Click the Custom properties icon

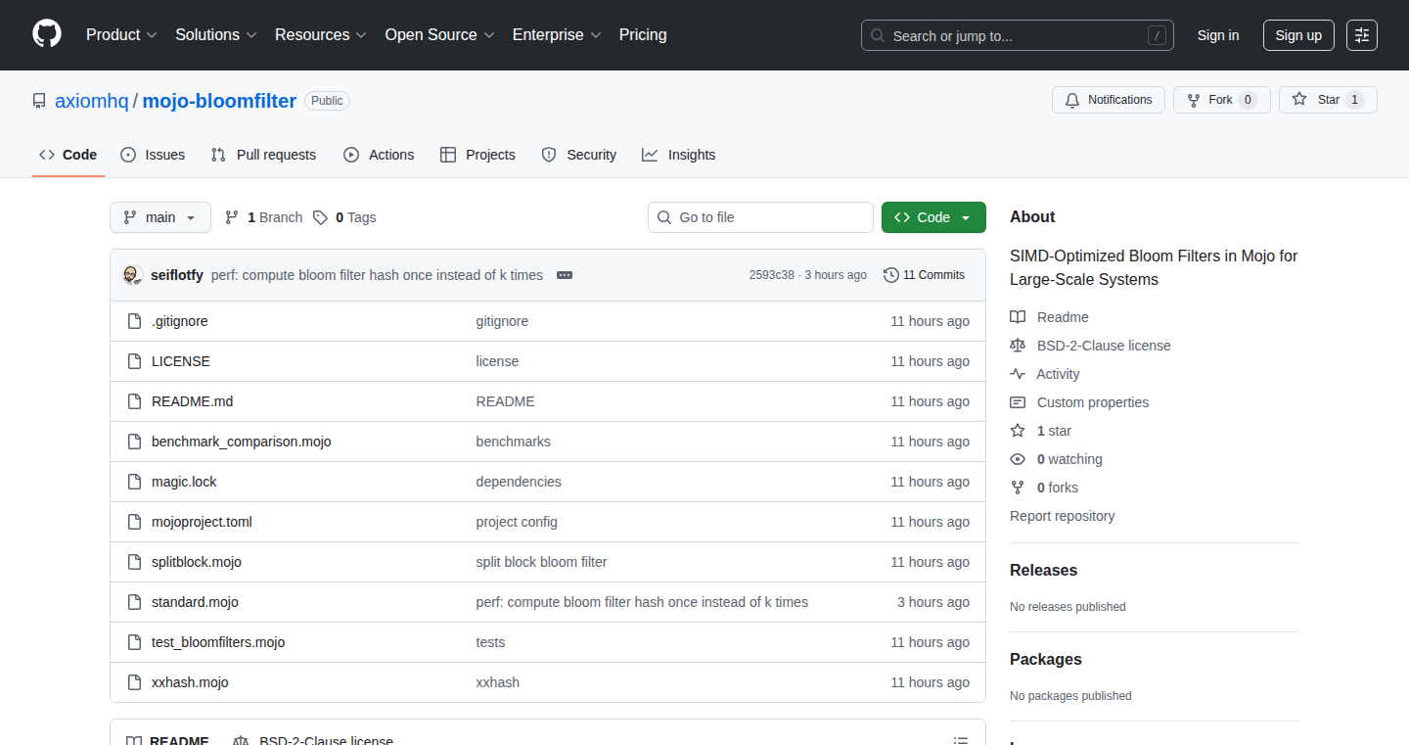(x=1018, y=402)
